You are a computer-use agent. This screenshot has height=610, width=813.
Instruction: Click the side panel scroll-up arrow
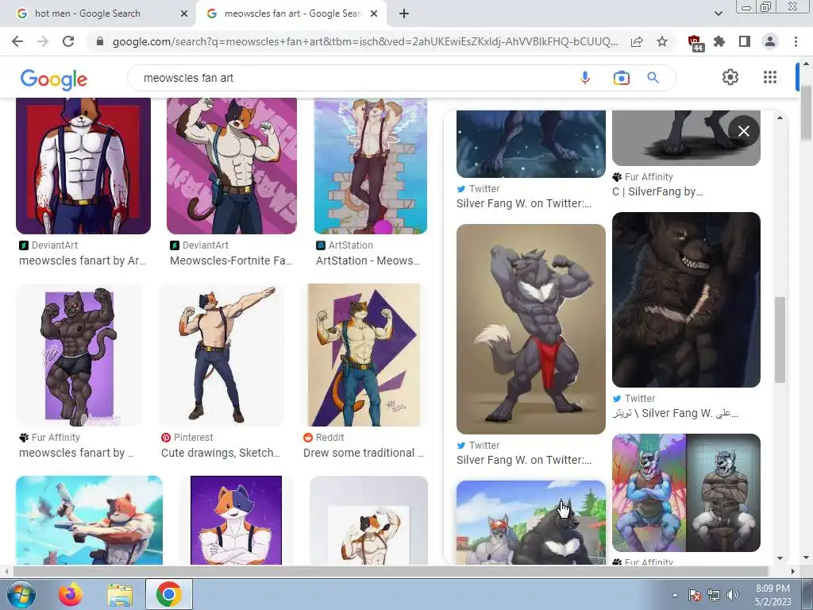coord(780,118)
